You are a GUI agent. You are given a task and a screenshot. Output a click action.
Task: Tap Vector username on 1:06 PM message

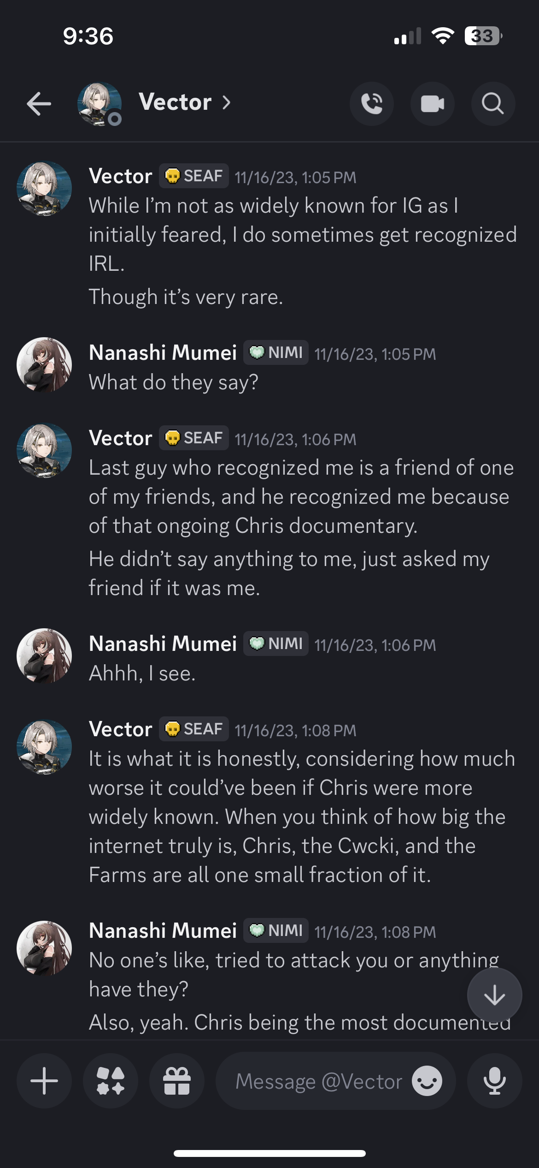[x=121, y=438]
